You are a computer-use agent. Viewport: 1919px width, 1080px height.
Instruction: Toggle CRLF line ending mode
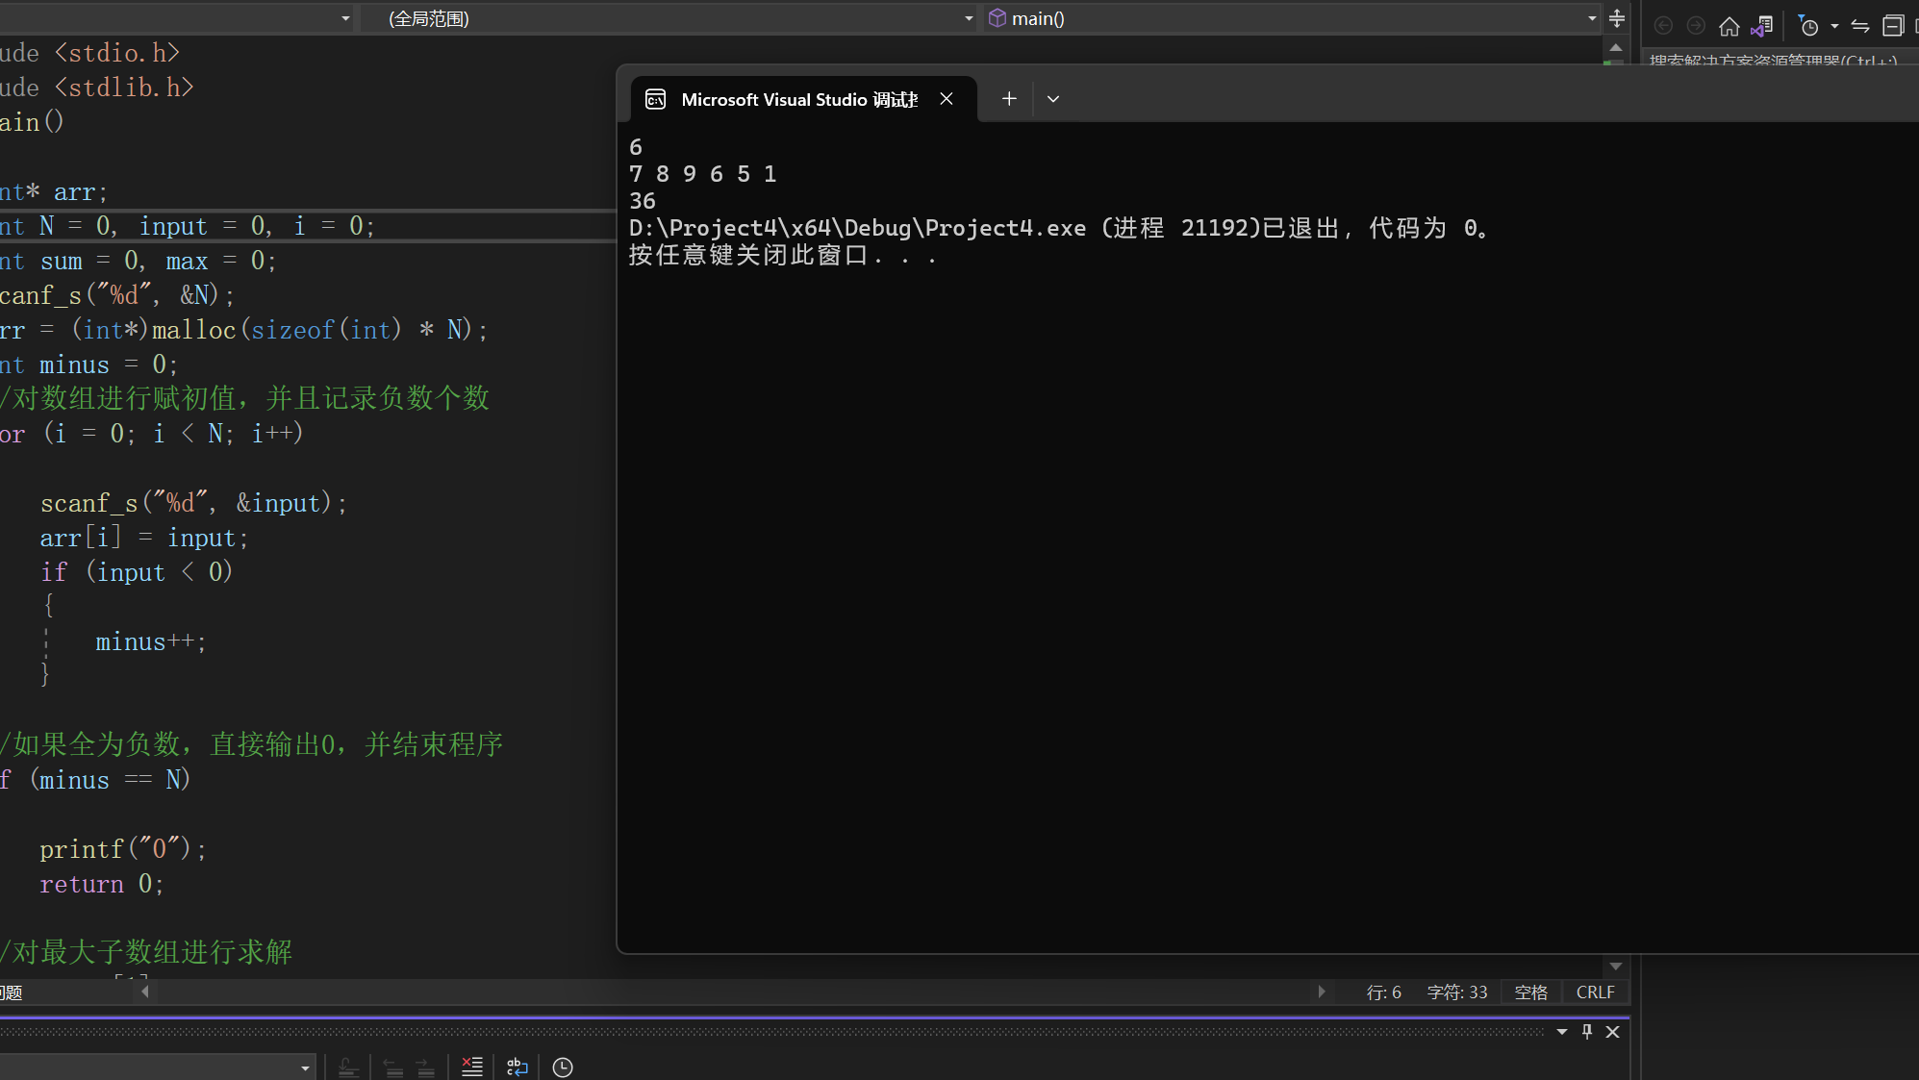click(x=1595, y=991)
